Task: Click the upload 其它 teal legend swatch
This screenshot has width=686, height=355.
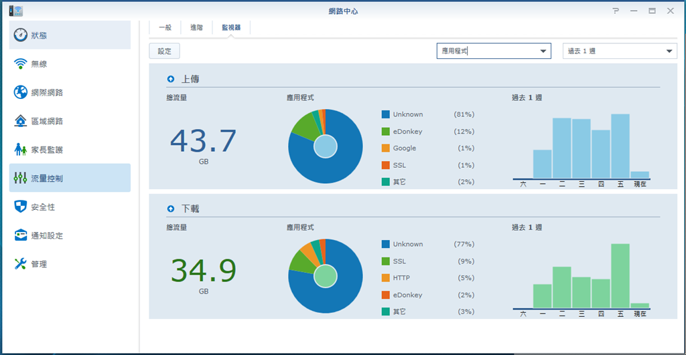Action: pyautogui.click(x=385, y=182)
